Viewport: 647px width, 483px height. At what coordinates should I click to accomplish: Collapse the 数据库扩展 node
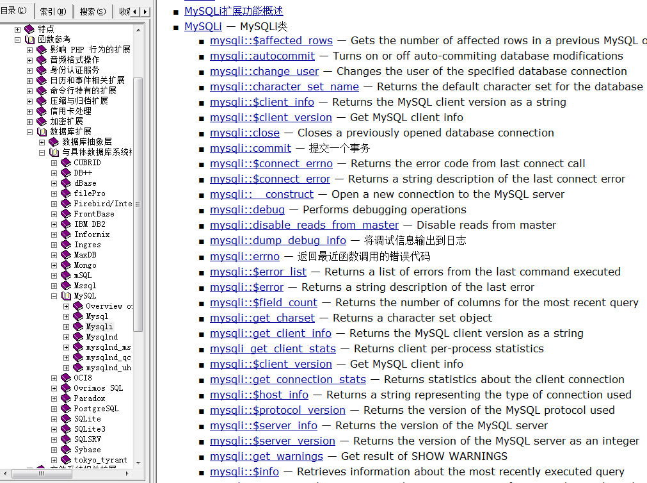coord(29,132)
